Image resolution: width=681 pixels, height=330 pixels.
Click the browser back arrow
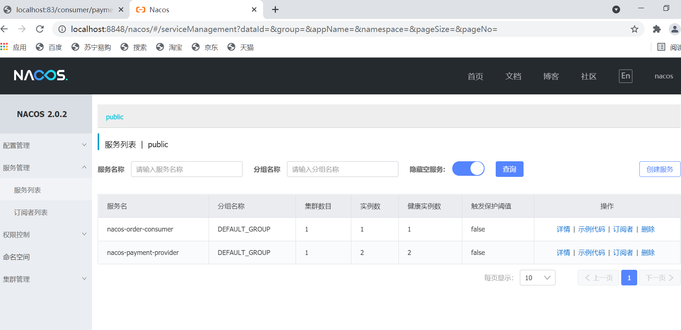click(4, 29)
